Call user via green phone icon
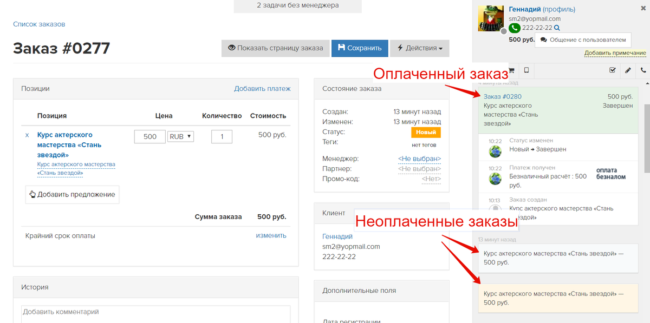The height and width of the screenshot is (323, 650). 515,28
